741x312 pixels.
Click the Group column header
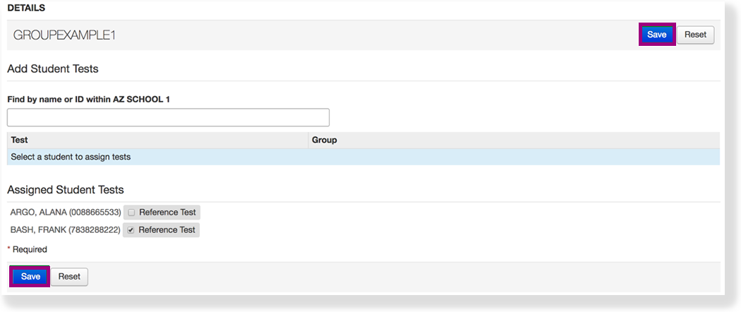pos(325,140)
